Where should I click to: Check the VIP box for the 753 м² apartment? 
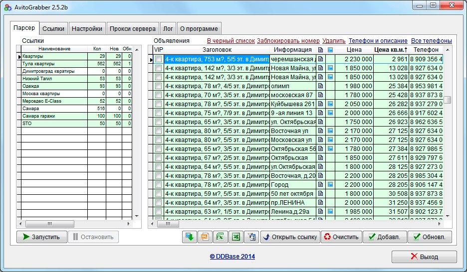[x=158, y=59]
